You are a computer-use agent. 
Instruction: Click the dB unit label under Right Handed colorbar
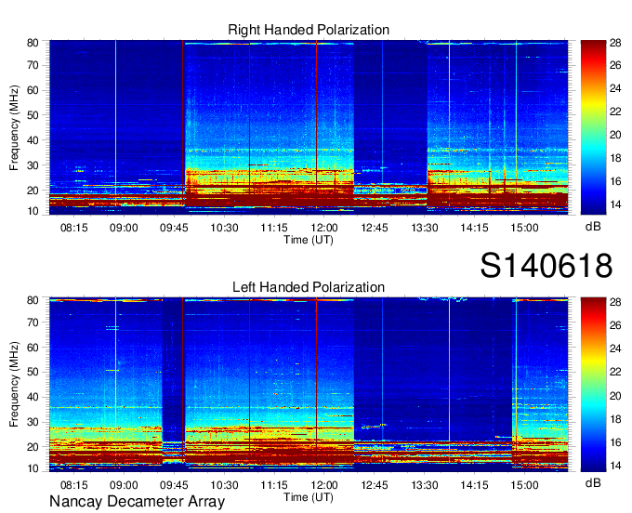click(x=593, y=227)
